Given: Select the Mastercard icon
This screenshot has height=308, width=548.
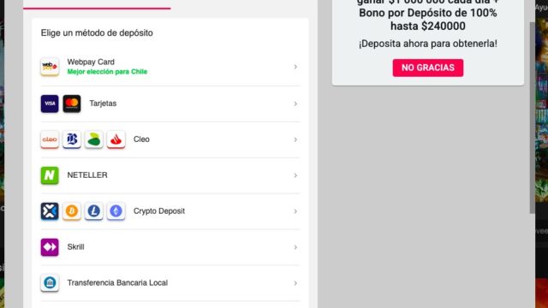Looking at the screenshot, I should coord(72,104).
